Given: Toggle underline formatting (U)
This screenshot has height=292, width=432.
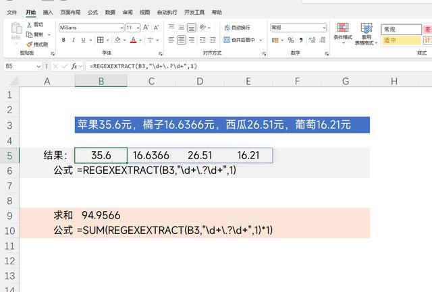Looking at the screenshot, I should coord(83,40).
